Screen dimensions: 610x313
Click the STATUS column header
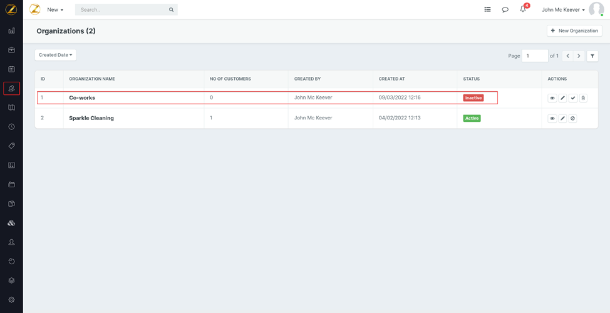coord(471,79)
